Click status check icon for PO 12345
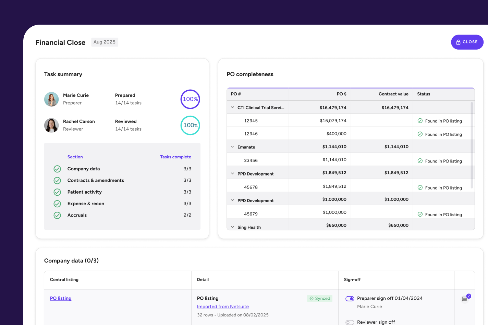 coord(420,121)
